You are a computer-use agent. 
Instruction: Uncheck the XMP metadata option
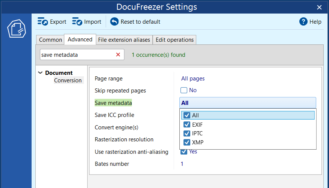coord(187,142)
